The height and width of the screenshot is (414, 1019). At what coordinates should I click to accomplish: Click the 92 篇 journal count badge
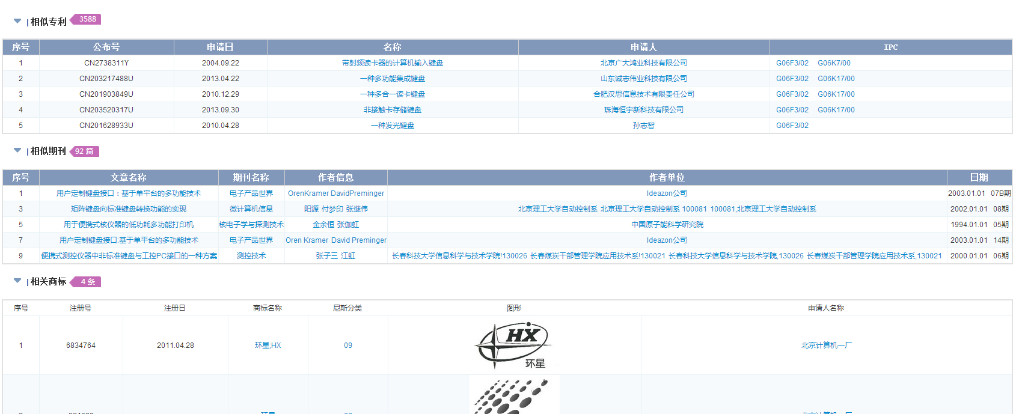(x=85, y=151)
